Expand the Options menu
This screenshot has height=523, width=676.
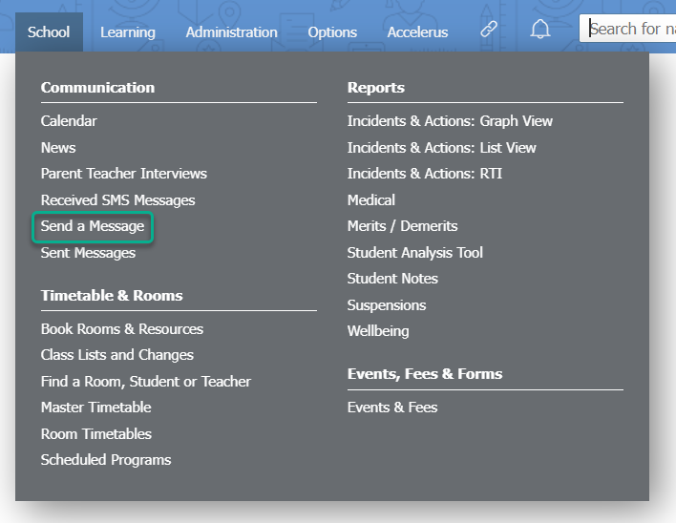[332, 32]
